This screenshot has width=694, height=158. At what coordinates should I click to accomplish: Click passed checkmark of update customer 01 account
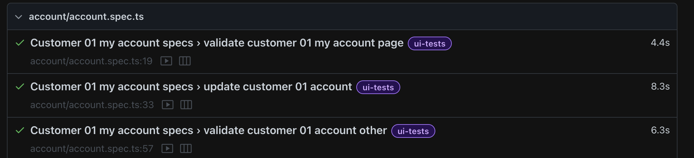click(20, 87)
